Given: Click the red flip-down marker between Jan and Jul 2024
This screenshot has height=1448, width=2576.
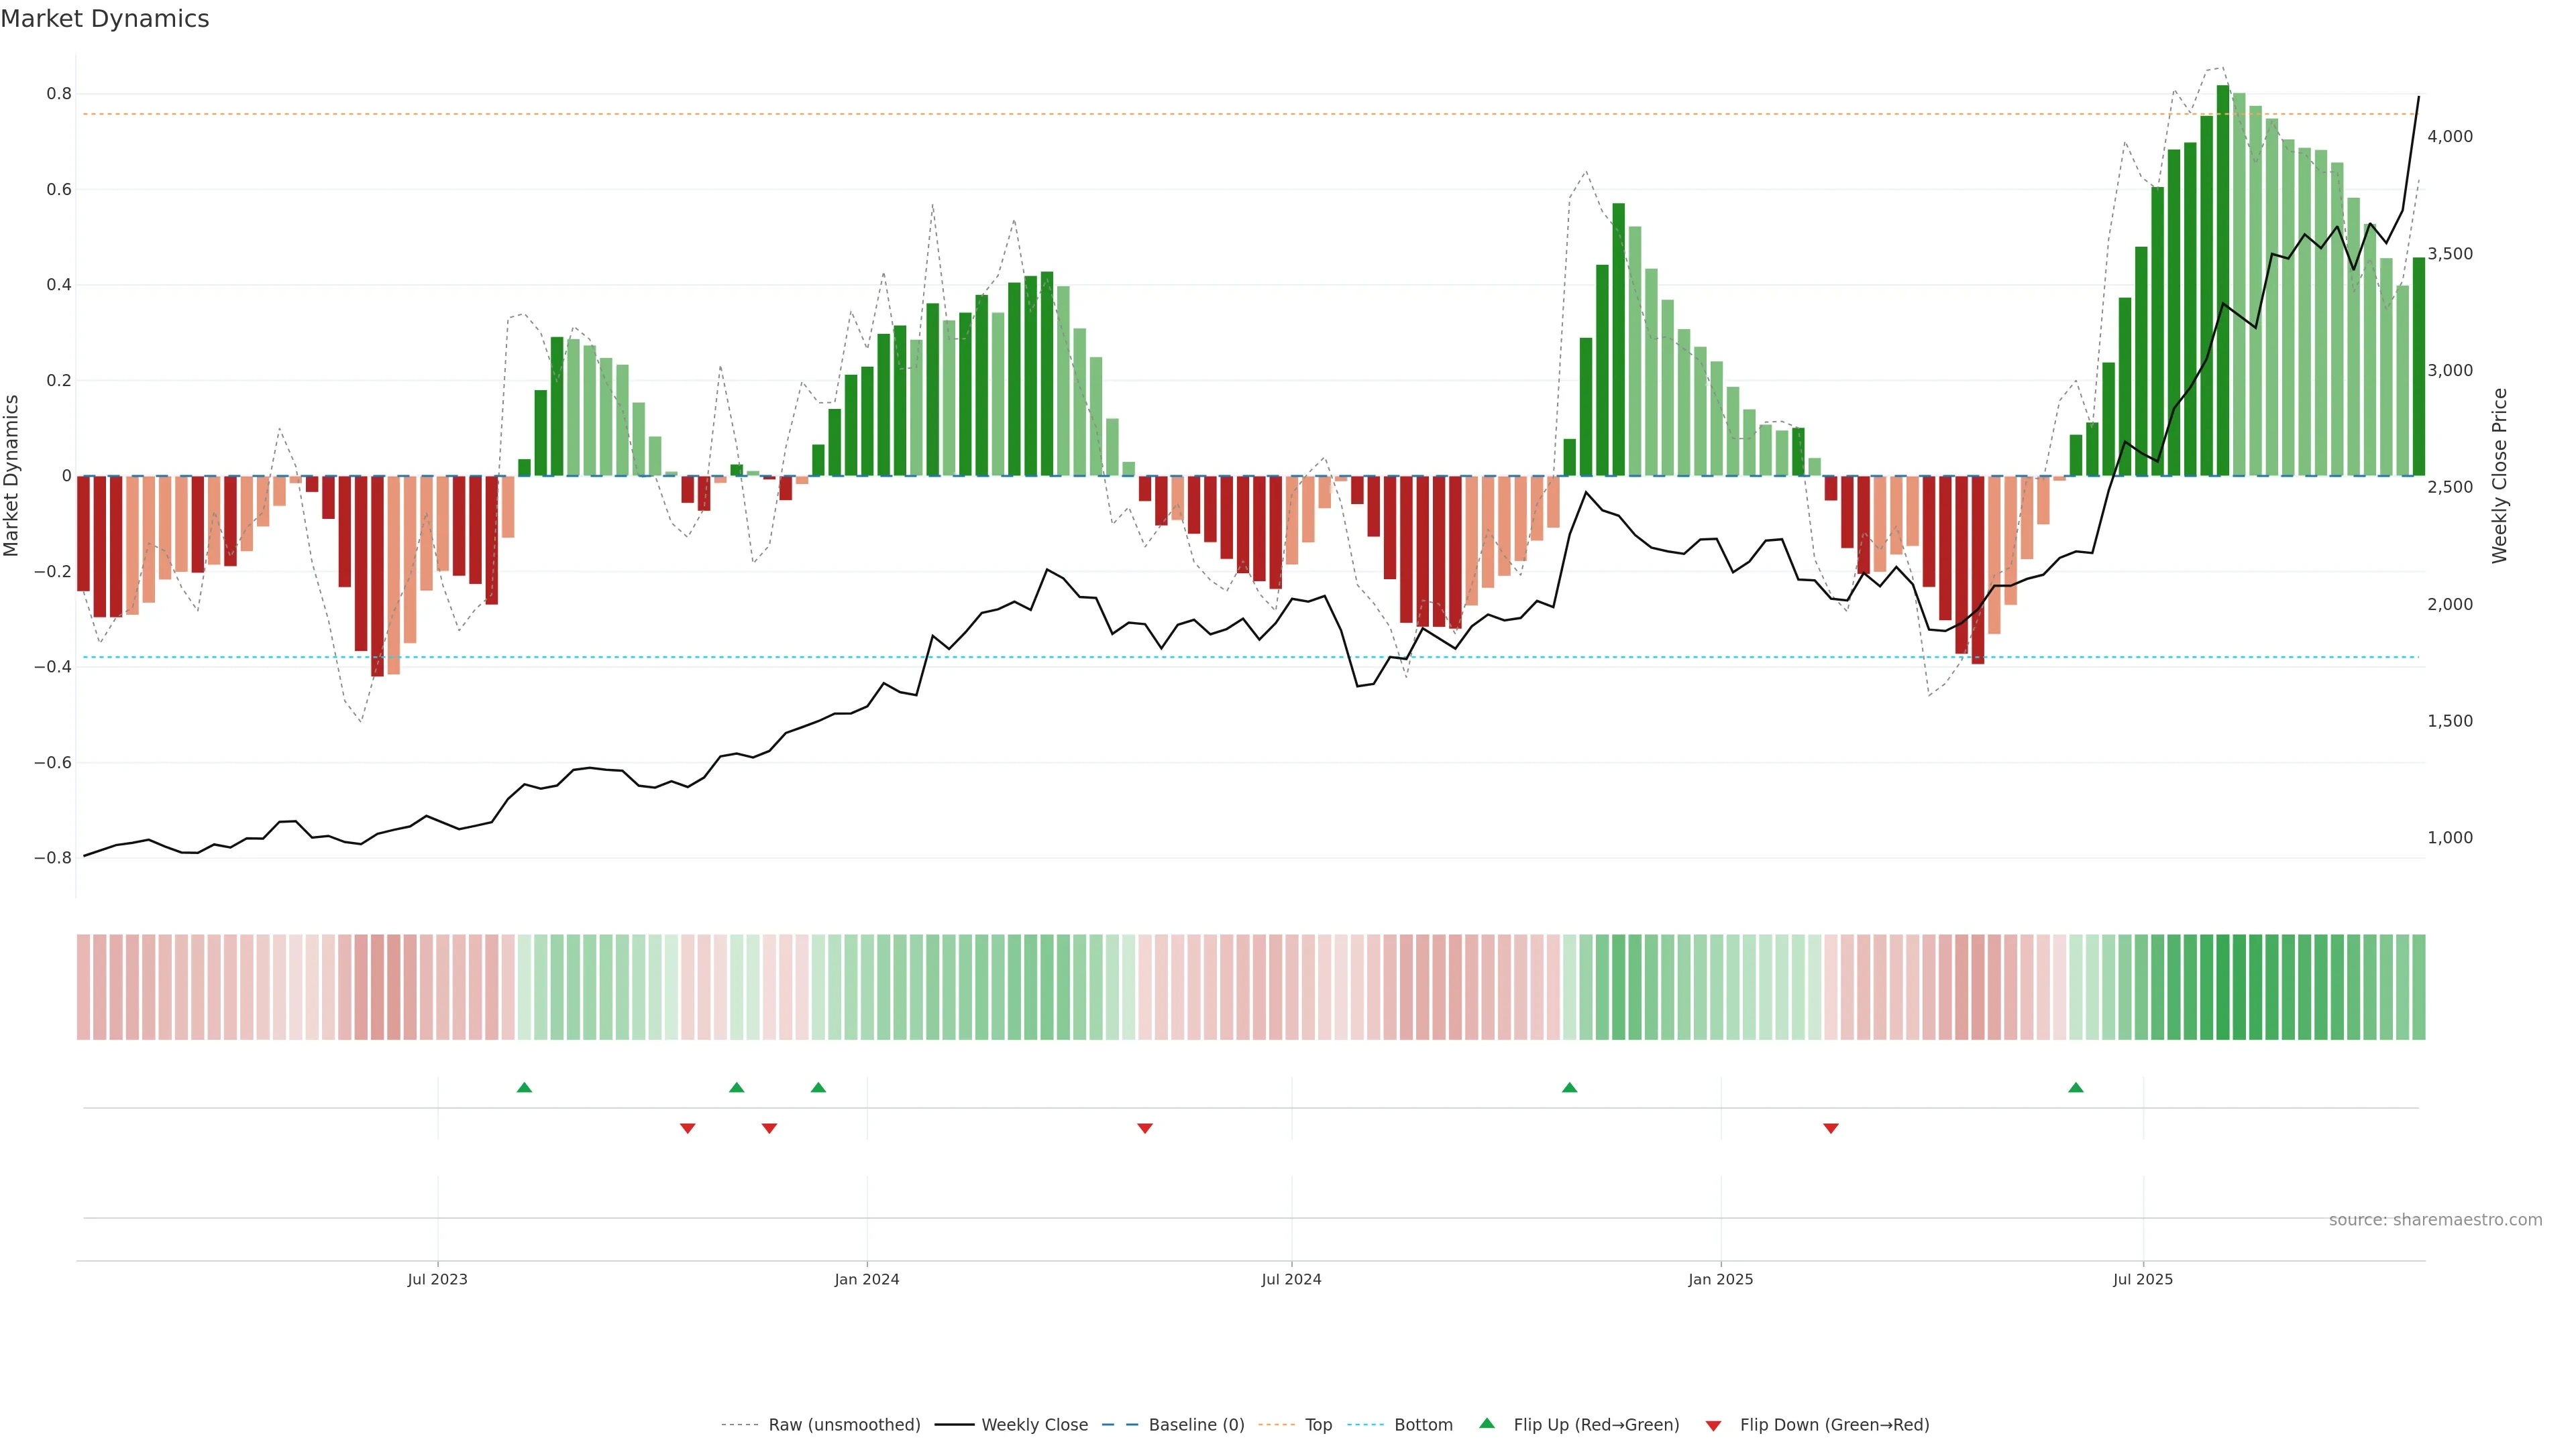Looking at the screenshot, I should coord(1145,1128).
